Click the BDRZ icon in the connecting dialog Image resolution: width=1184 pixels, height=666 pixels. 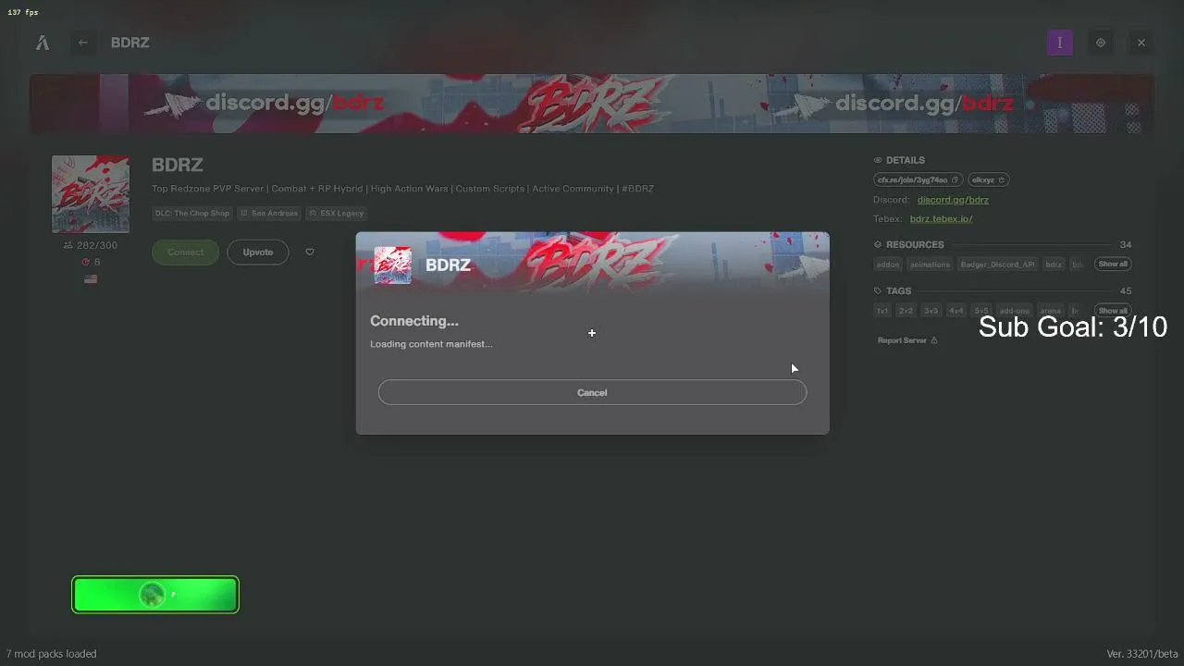[393, 265]
